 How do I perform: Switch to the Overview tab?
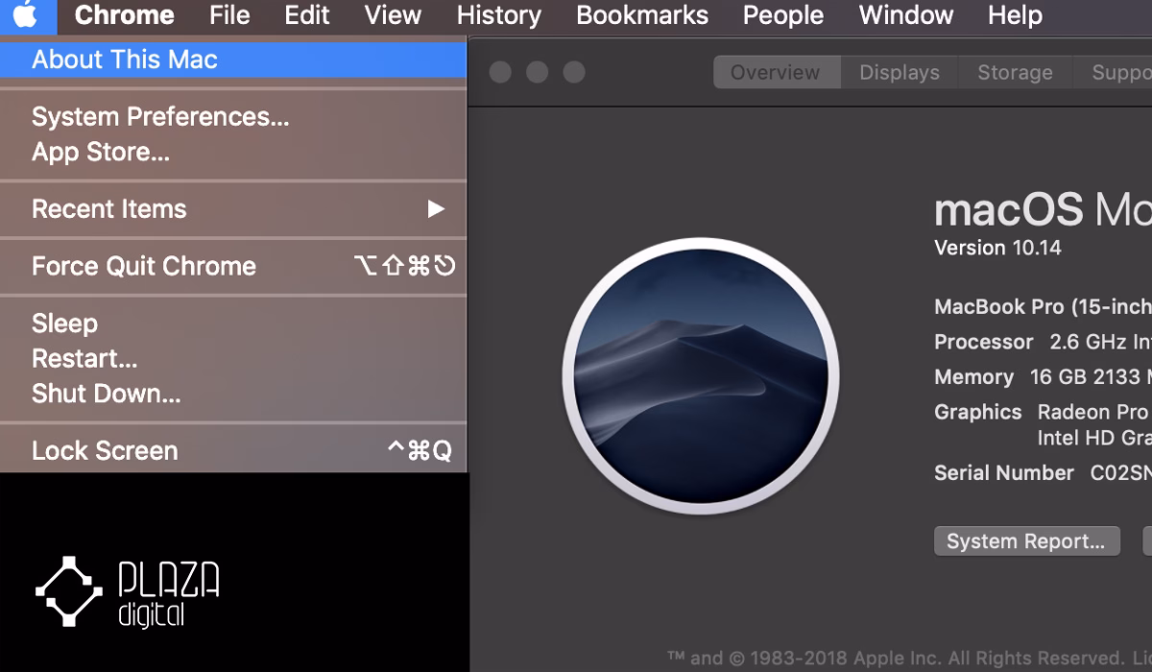(776, 72)
